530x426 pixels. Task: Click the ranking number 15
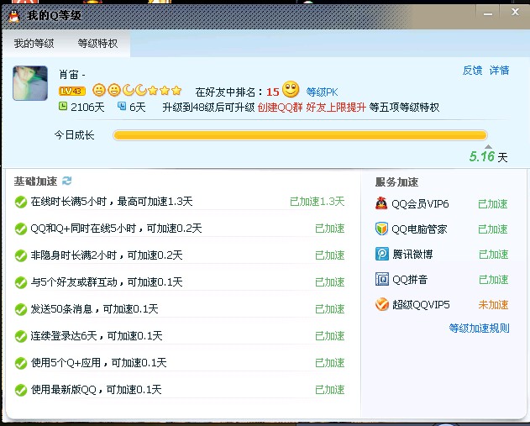coord(272,92)
